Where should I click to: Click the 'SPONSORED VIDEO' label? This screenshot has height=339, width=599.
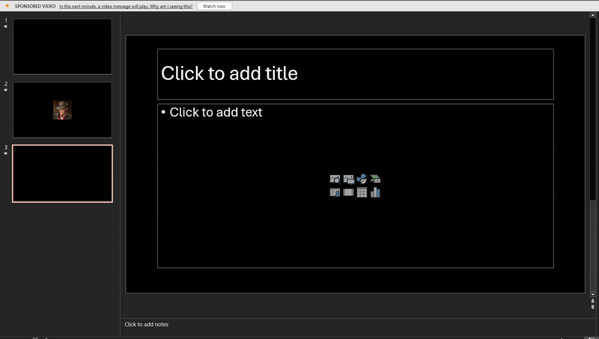[x=35, y=6]
